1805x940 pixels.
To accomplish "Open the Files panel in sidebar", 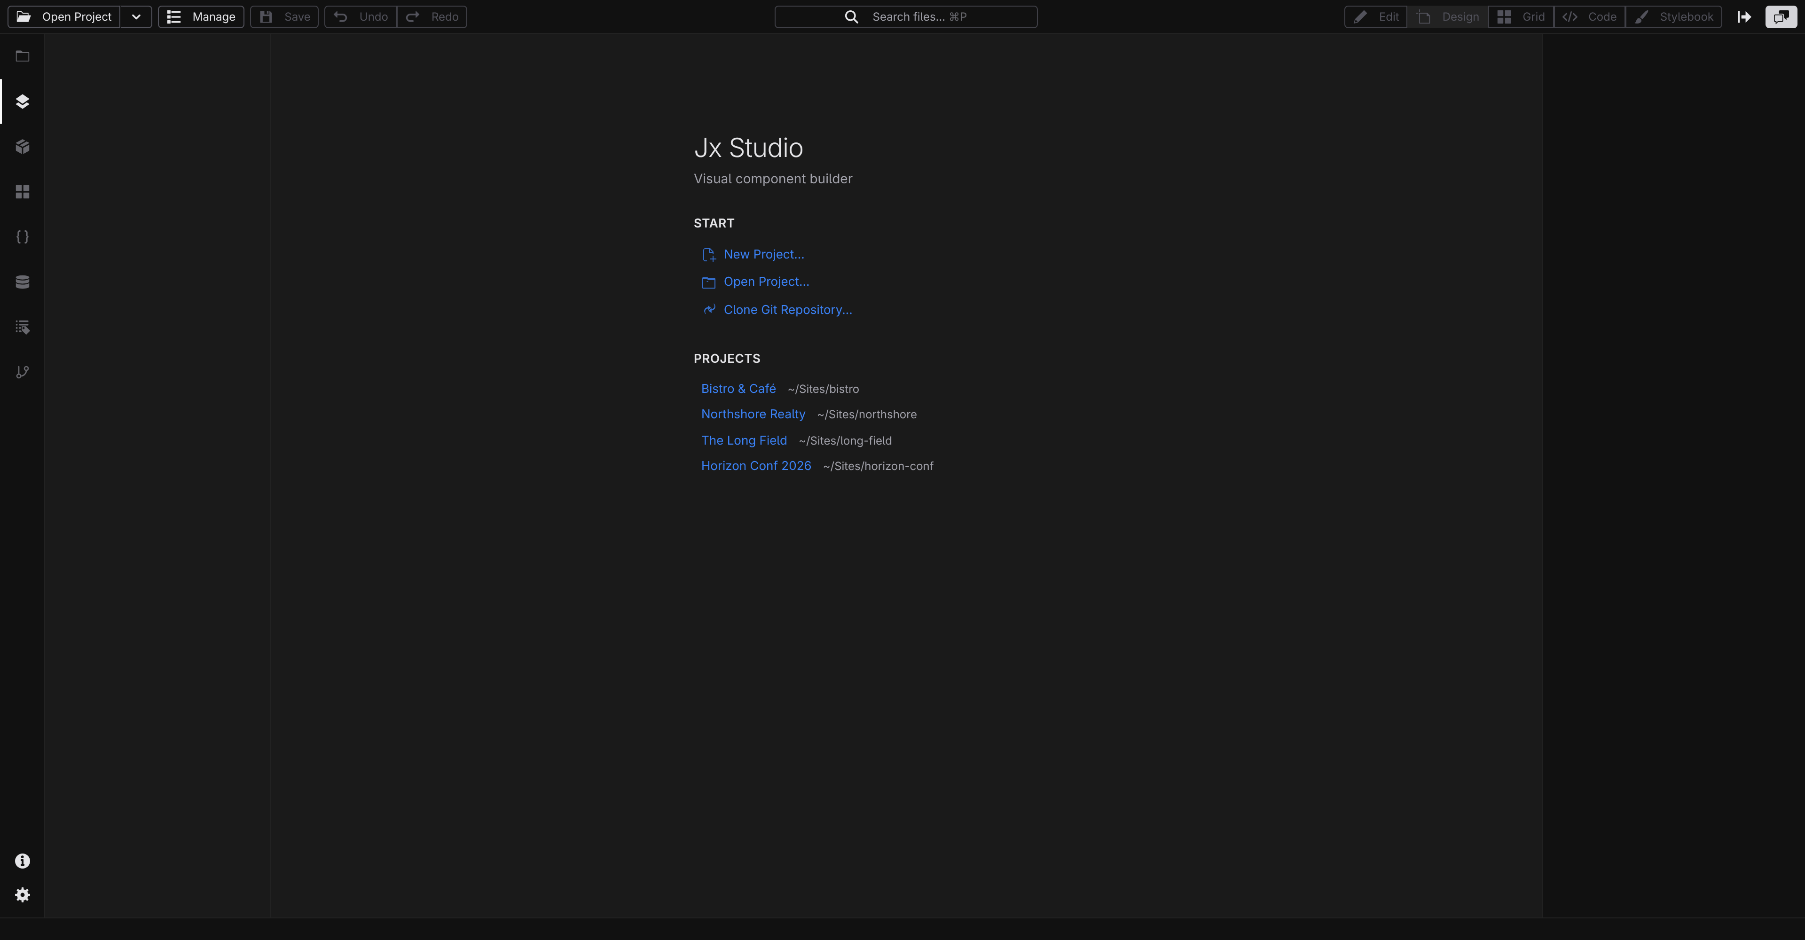I will 23,56.
